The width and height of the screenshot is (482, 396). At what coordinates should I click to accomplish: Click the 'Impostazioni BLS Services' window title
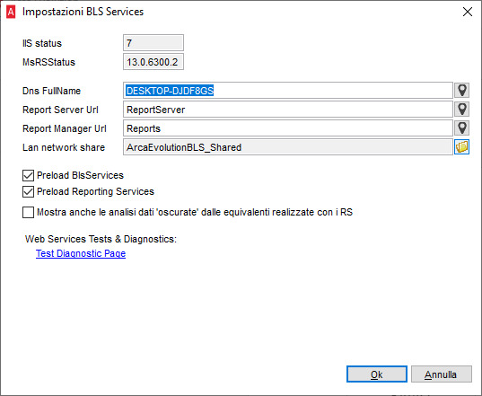click(83, 12)
